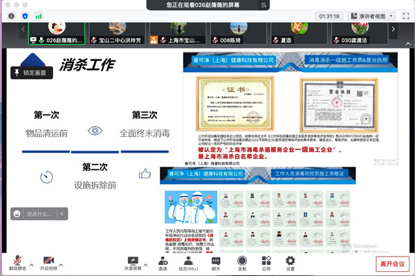Open the 应用 apps panel
The image size is (415, 276).
tap(266, 263)
